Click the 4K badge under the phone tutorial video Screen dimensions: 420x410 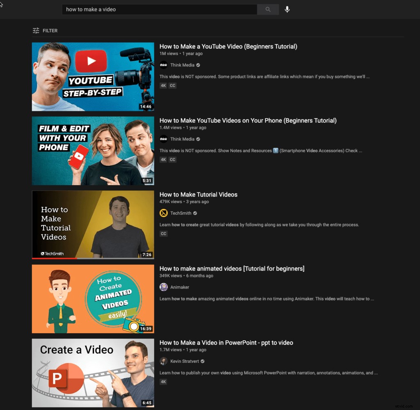click(x=163, y=160)
